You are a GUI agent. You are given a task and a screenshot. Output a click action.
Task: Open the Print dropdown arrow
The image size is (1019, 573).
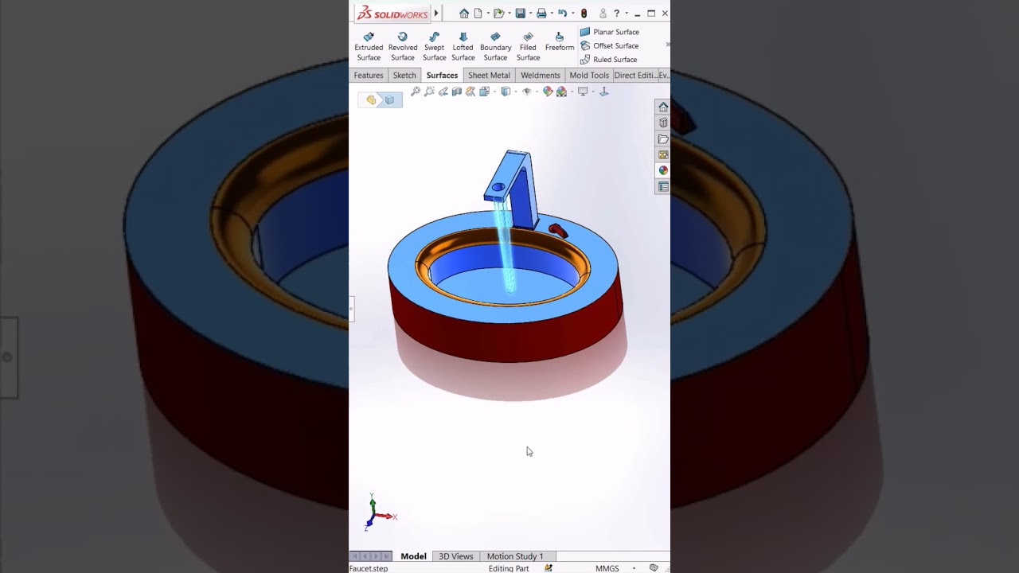click(x=552, y=14)
